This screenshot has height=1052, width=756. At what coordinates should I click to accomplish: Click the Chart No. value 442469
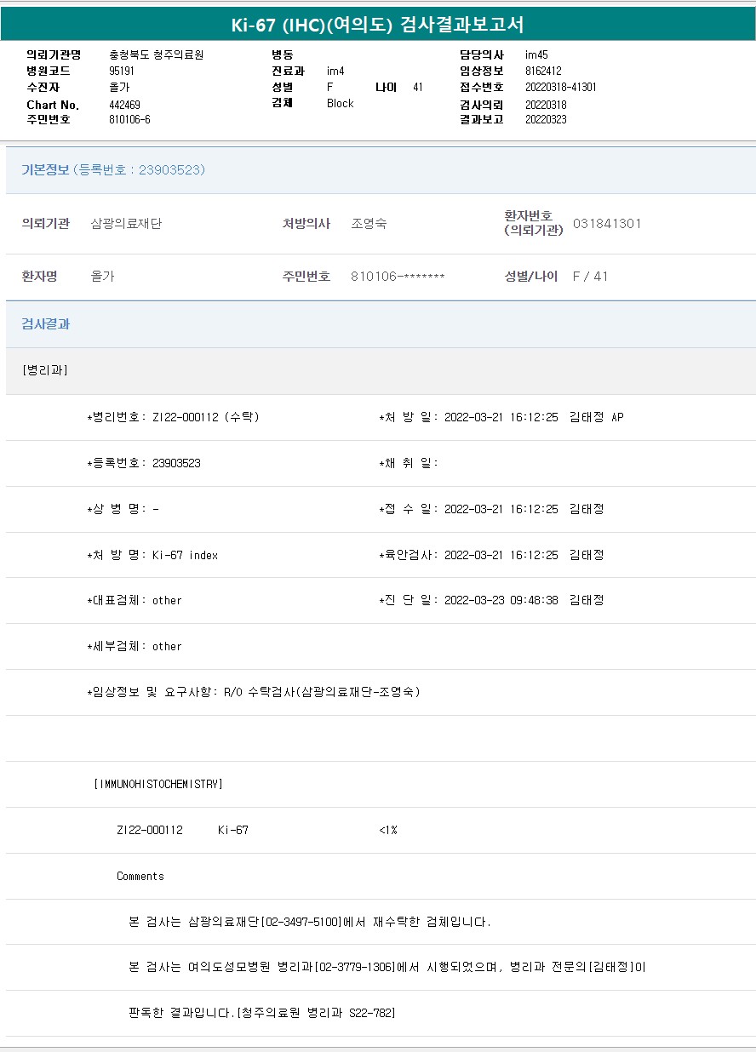point(124,105)
